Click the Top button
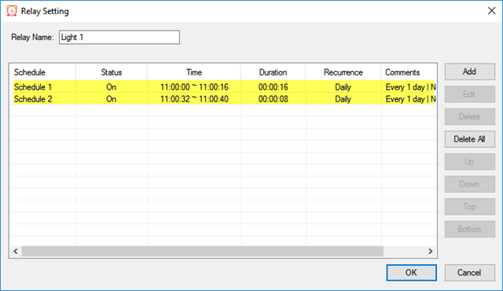 (x=470, y=206)
